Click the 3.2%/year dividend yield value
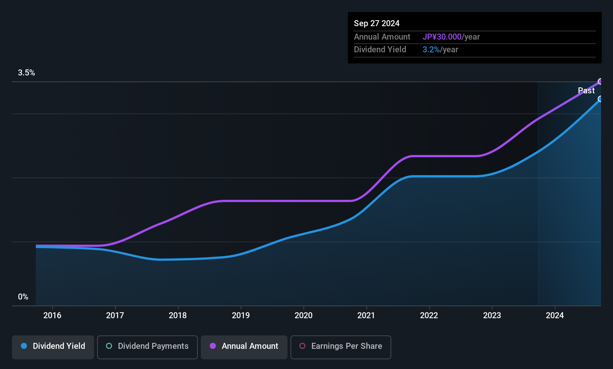613x369 pixels. [440, 50]
